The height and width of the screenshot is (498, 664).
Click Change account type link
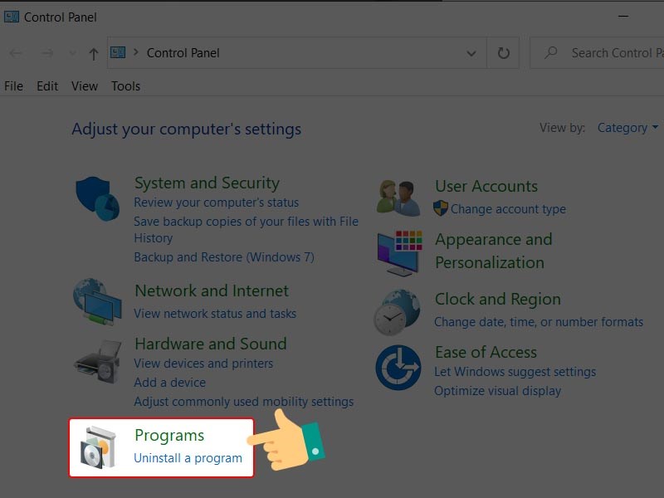pyautogui.click(x=508, y=209)
